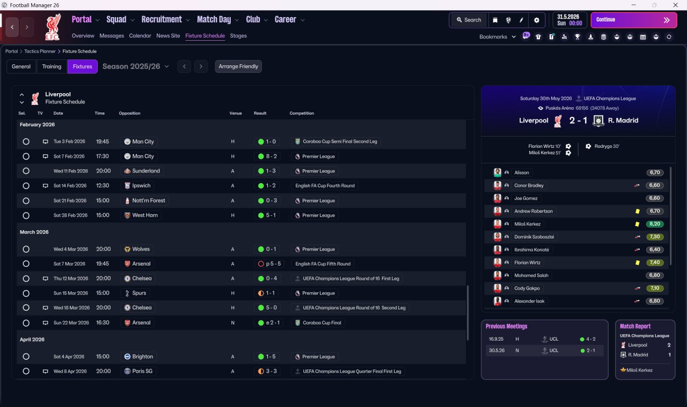Image resolution: width=687 pixels, height=407 pixels.
Task: Select the radio circle for Brighton fixture
Action: [26, 357]
